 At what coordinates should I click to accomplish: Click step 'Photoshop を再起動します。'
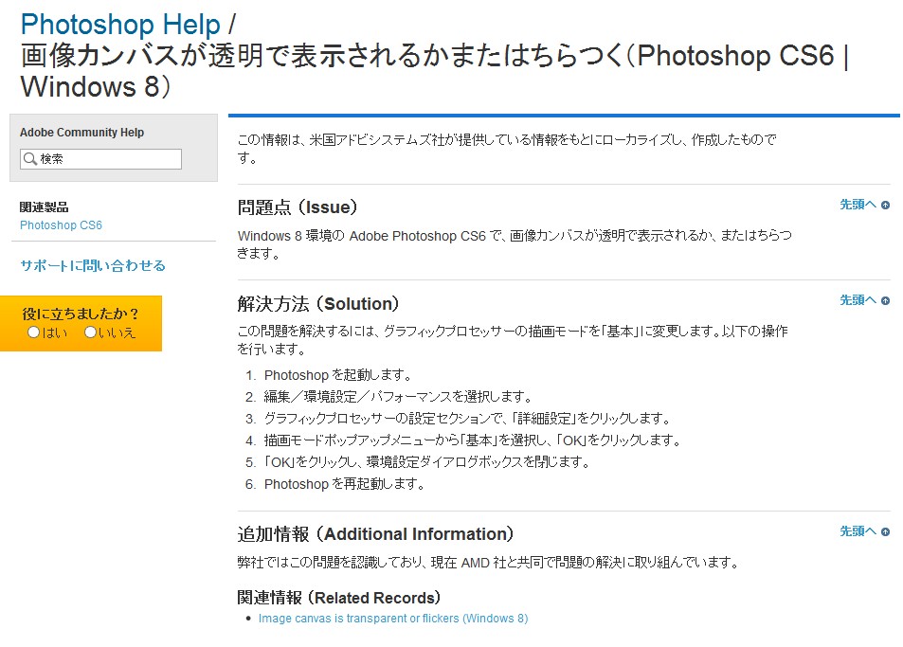click(344, 484)
